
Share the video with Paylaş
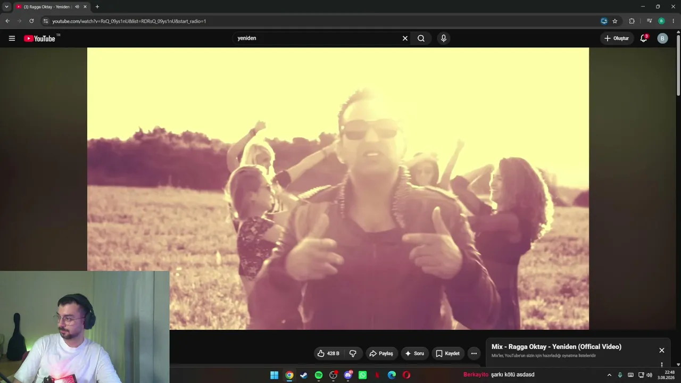tap(381, 353)
